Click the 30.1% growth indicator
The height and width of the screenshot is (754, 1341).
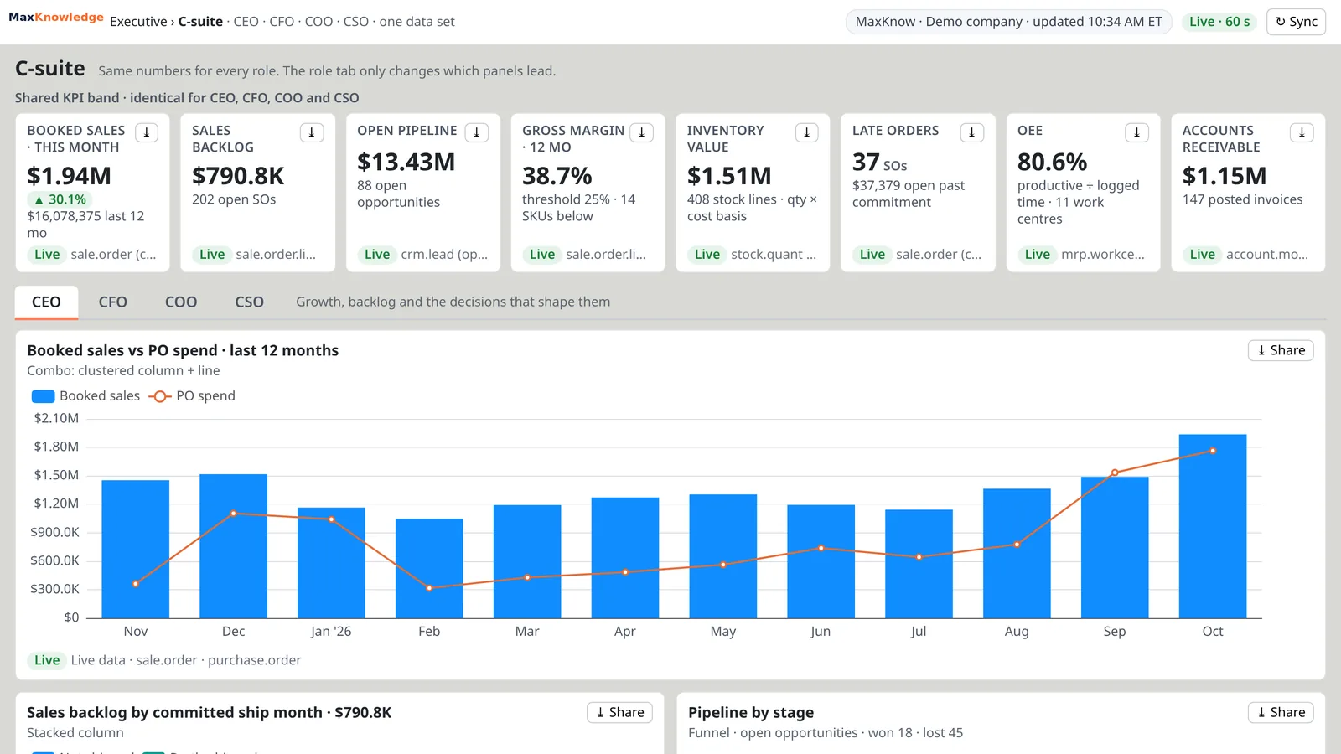(x=60, y=199)
